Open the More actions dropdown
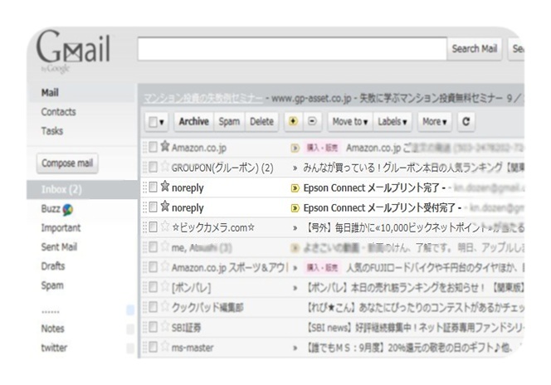 tap(434, 121)
